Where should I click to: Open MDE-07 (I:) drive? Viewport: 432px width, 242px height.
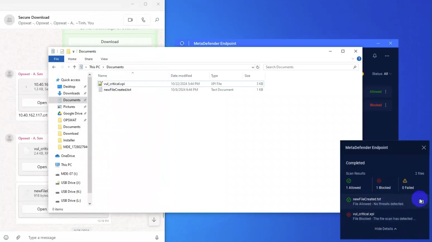click(69, 174)
